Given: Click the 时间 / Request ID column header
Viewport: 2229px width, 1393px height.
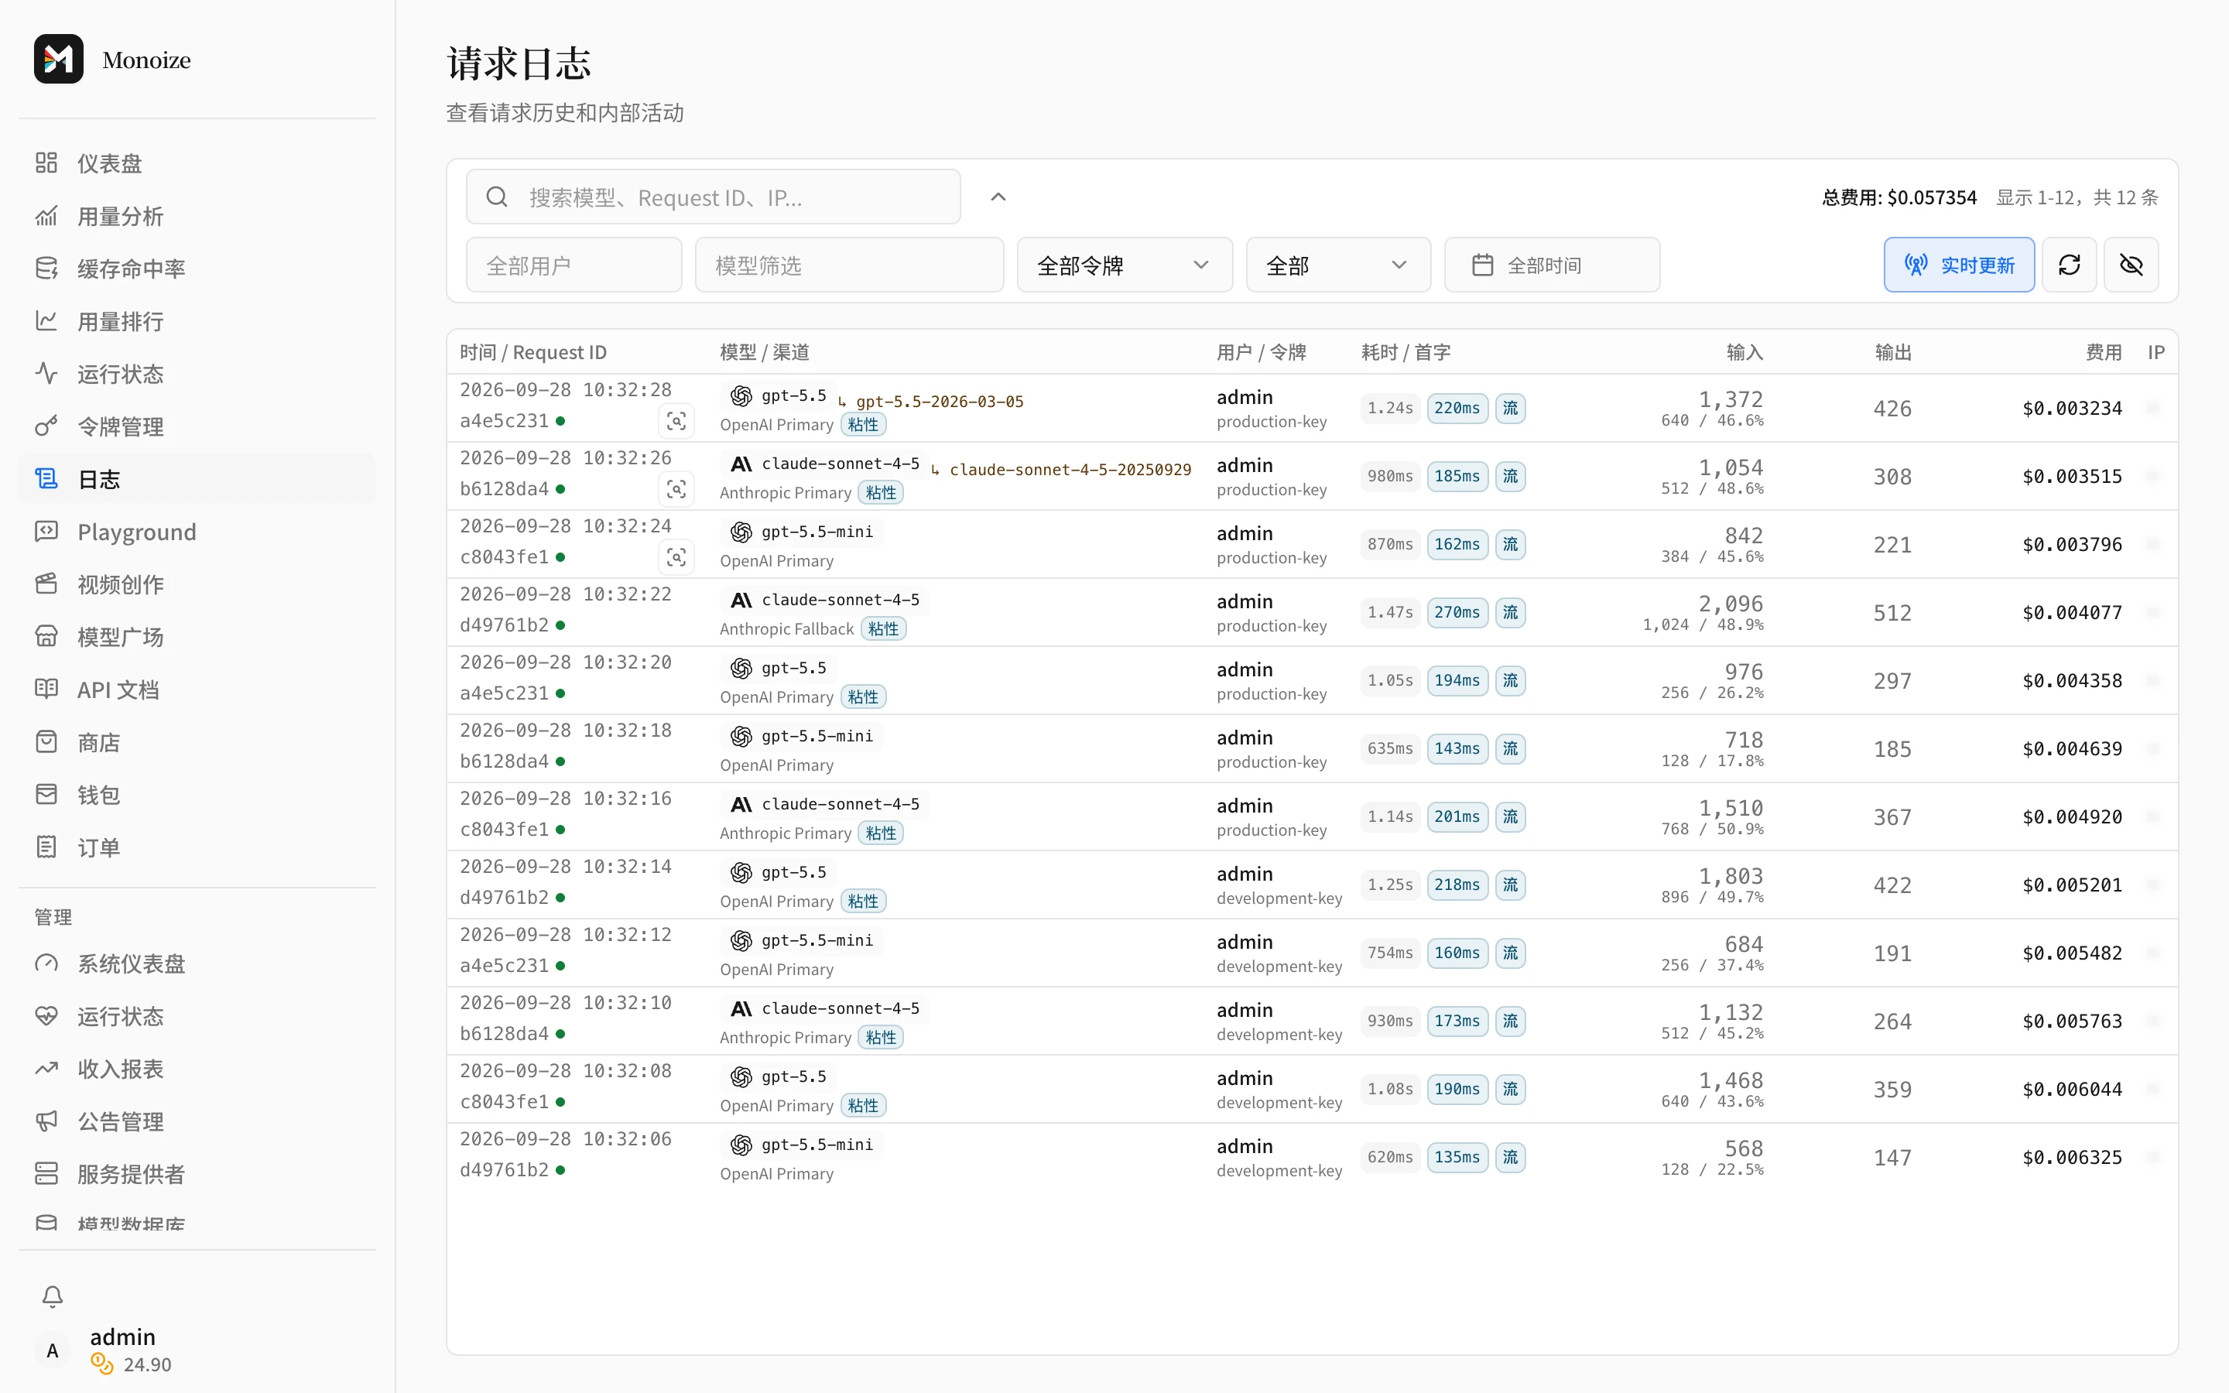Looking at the screenshot, I should click(533, 353).
